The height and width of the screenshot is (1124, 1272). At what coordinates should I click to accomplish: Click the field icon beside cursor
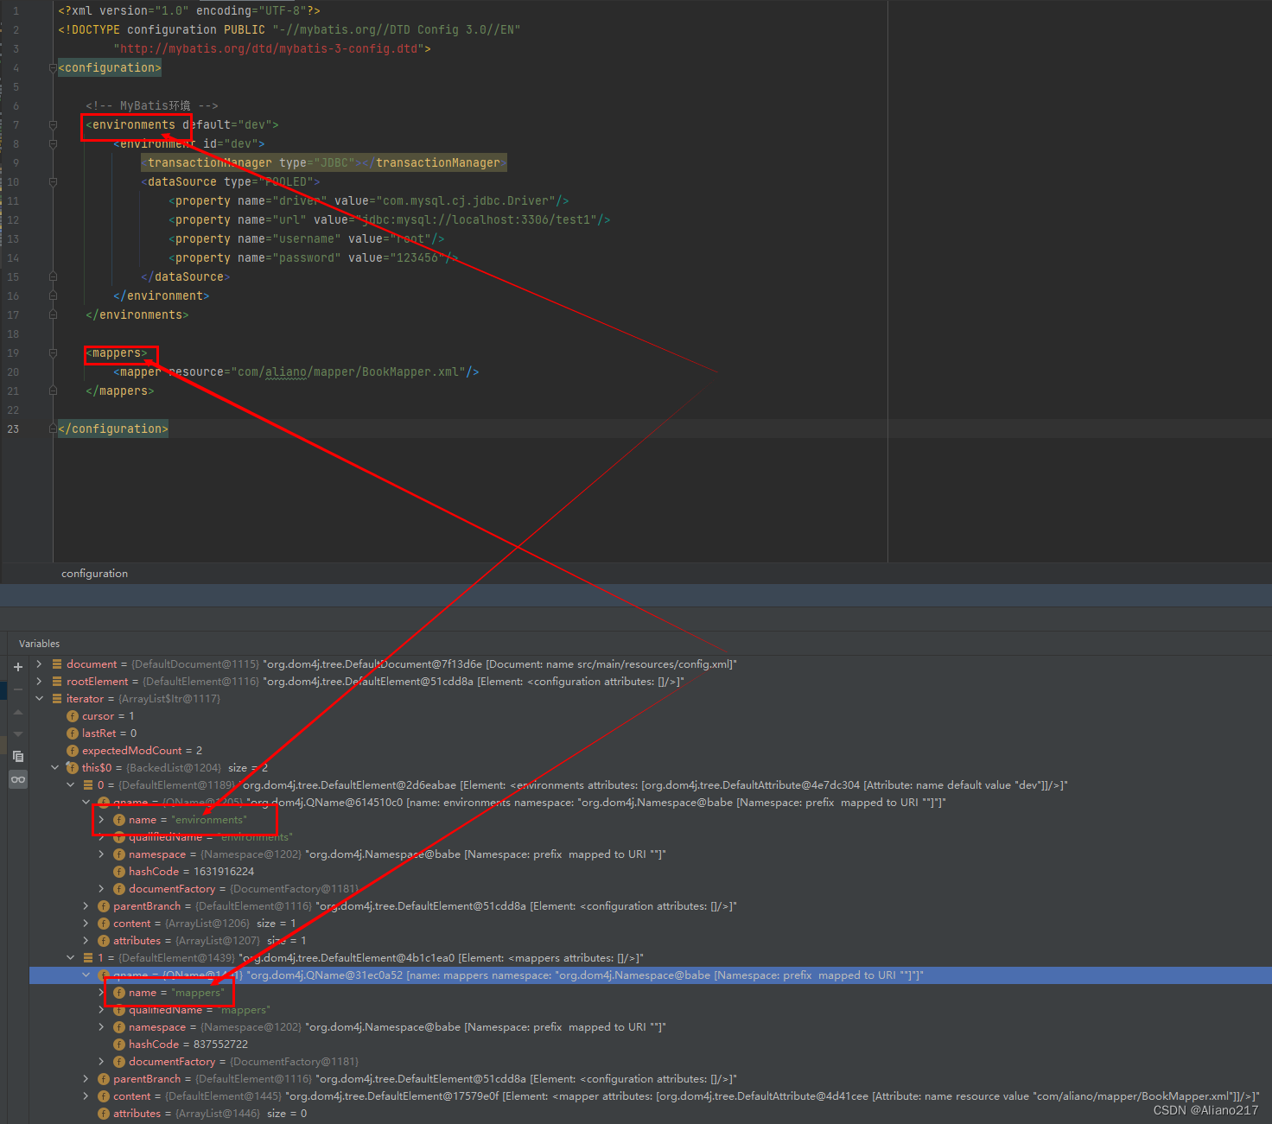[73, 716]
